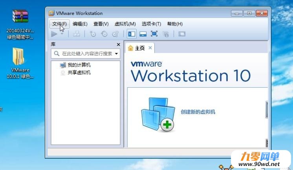Open the snapshot manager icon
Viewport: 293px width, 170px height.
[x=115, y=34]
